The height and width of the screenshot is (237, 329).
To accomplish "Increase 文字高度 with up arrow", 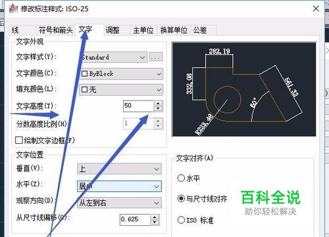I will coord(158,103).
